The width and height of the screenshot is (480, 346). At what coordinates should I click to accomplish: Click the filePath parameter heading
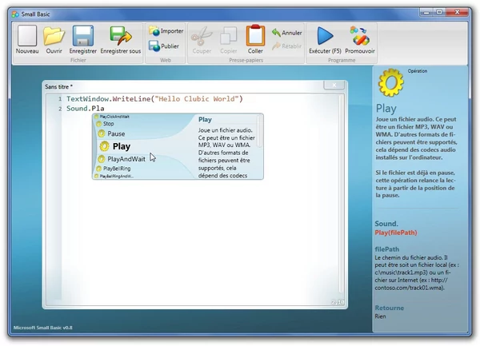pyautogui.click(x=387, y=249)
